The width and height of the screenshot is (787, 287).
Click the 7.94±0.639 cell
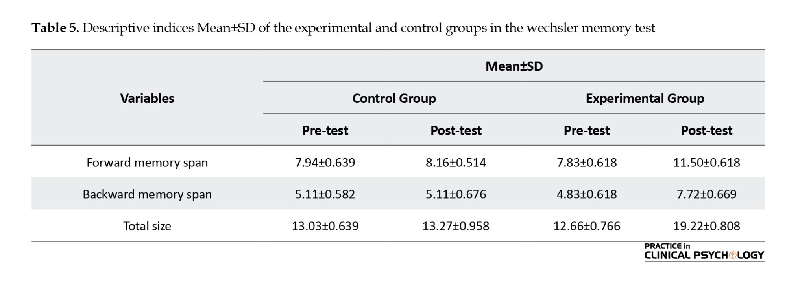[325, 163]
